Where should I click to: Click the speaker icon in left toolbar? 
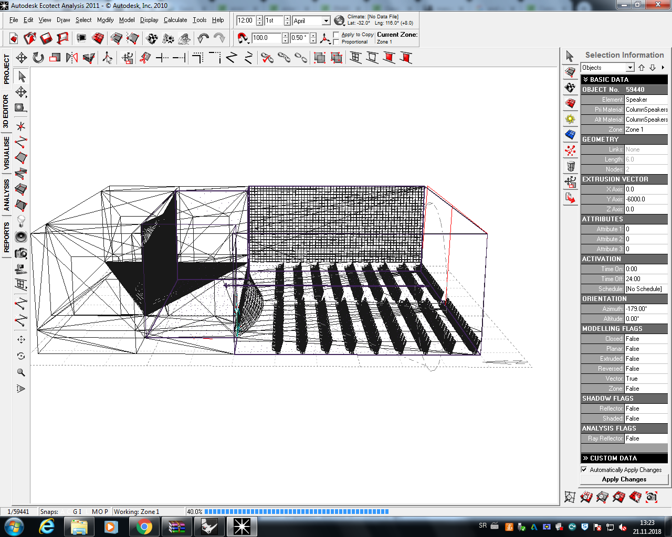(x=21, y=237)
